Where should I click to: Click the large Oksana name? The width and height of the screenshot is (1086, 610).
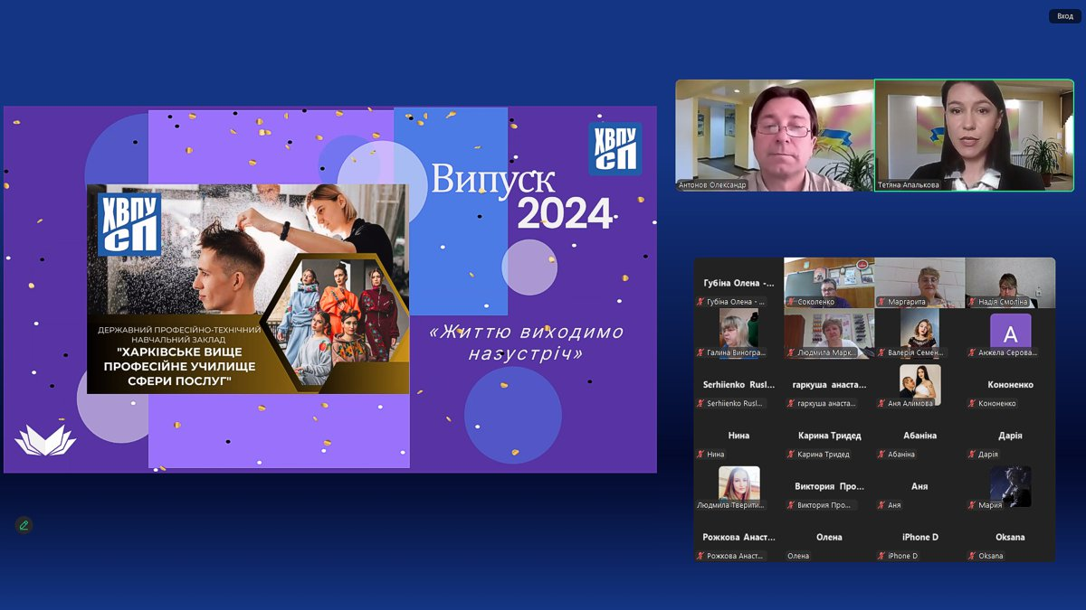pos(1010,537)
